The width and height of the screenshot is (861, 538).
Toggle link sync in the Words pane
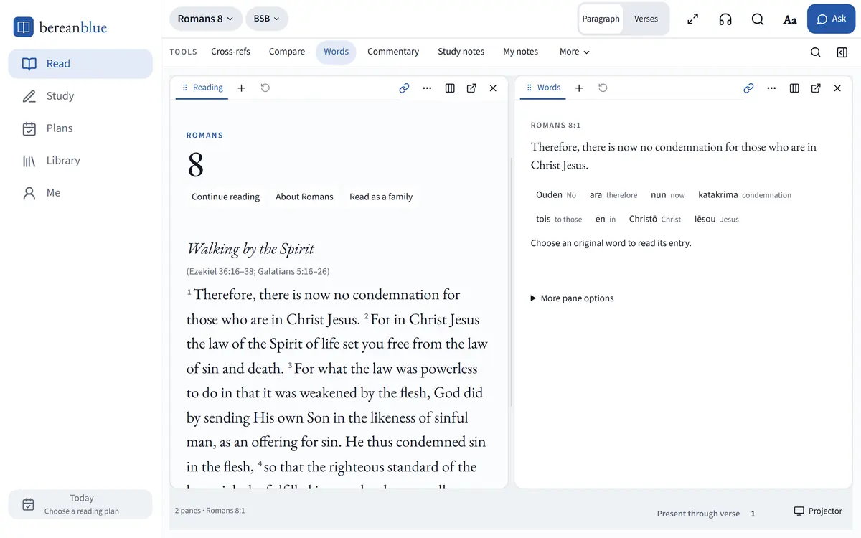point(748,88)
